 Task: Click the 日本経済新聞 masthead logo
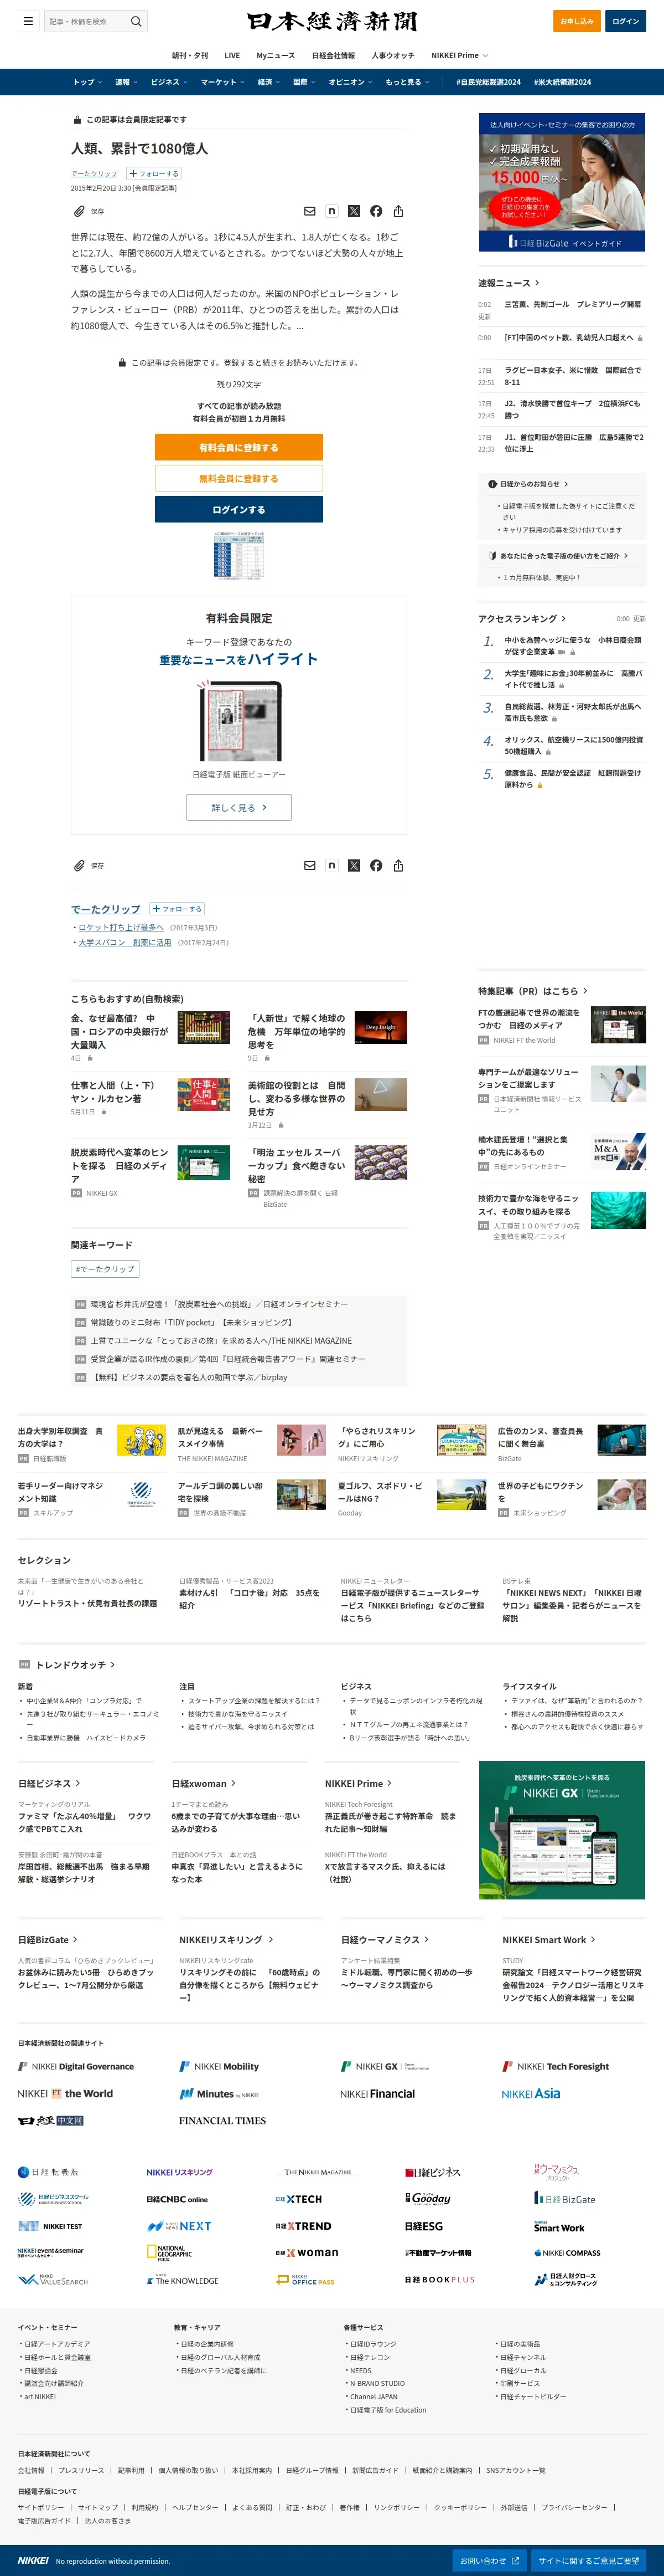[x=333, y=21]
